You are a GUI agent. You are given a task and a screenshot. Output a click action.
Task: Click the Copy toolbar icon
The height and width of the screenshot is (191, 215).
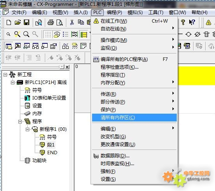click(81, 22)
